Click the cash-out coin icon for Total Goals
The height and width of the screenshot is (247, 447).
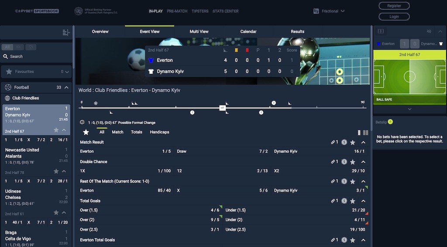[344, 201]
